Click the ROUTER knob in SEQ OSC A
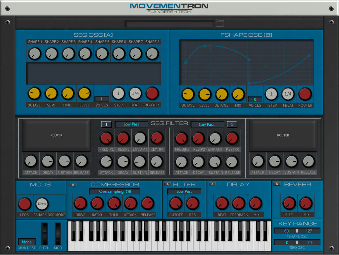The image size is (339, 255). point(152,93)
